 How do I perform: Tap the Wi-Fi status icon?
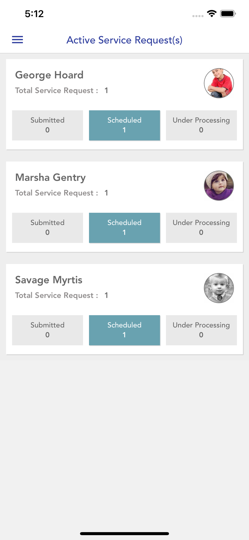pyautogui.click(x=212, y=13)
